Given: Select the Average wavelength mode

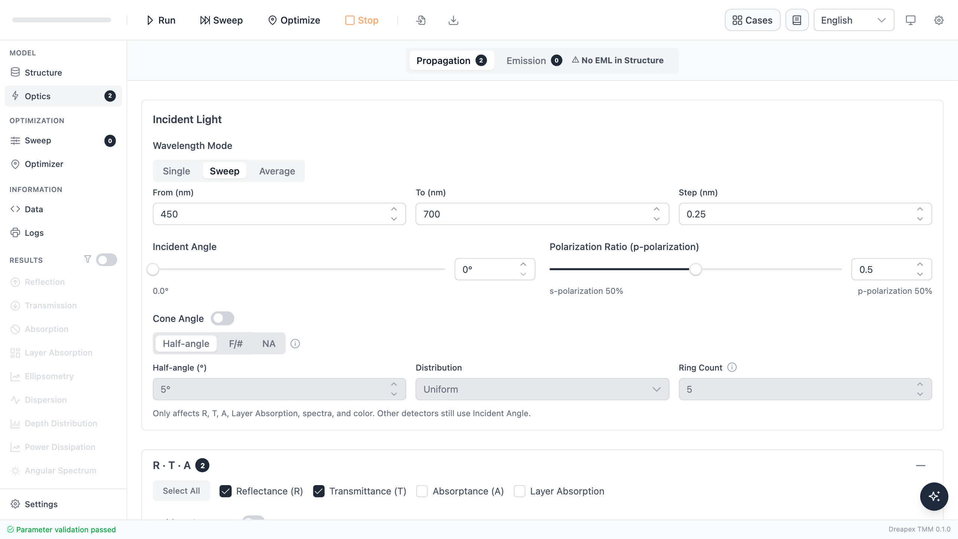Looking at the screenshot, I should (x=277, y=171).
